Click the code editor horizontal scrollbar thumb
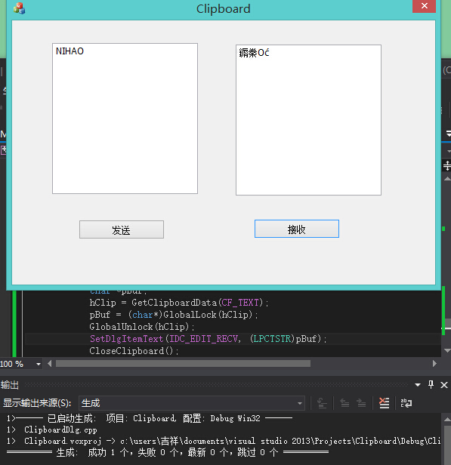 coord(183,364)
